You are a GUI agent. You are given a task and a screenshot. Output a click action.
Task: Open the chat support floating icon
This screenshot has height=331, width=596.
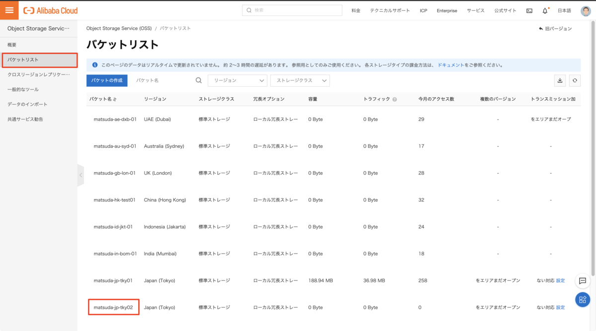click(x=583, y=281)
